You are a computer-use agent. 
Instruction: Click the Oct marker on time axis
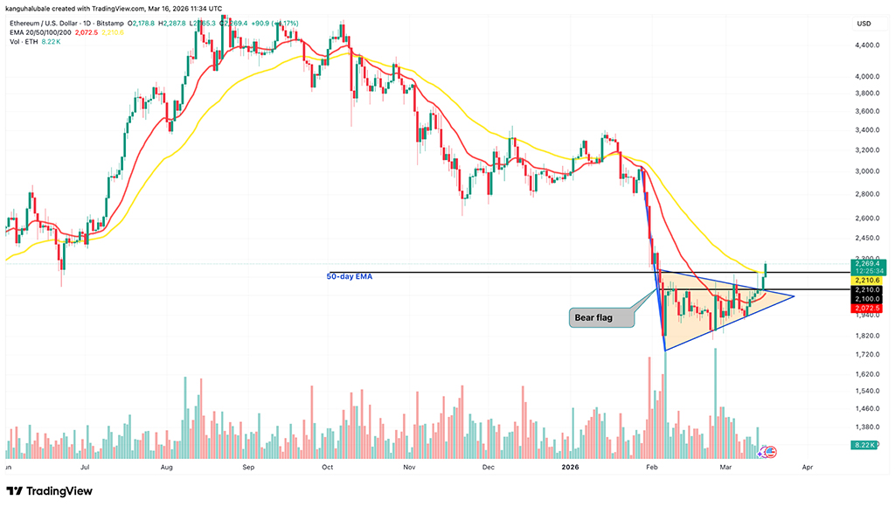327,468
